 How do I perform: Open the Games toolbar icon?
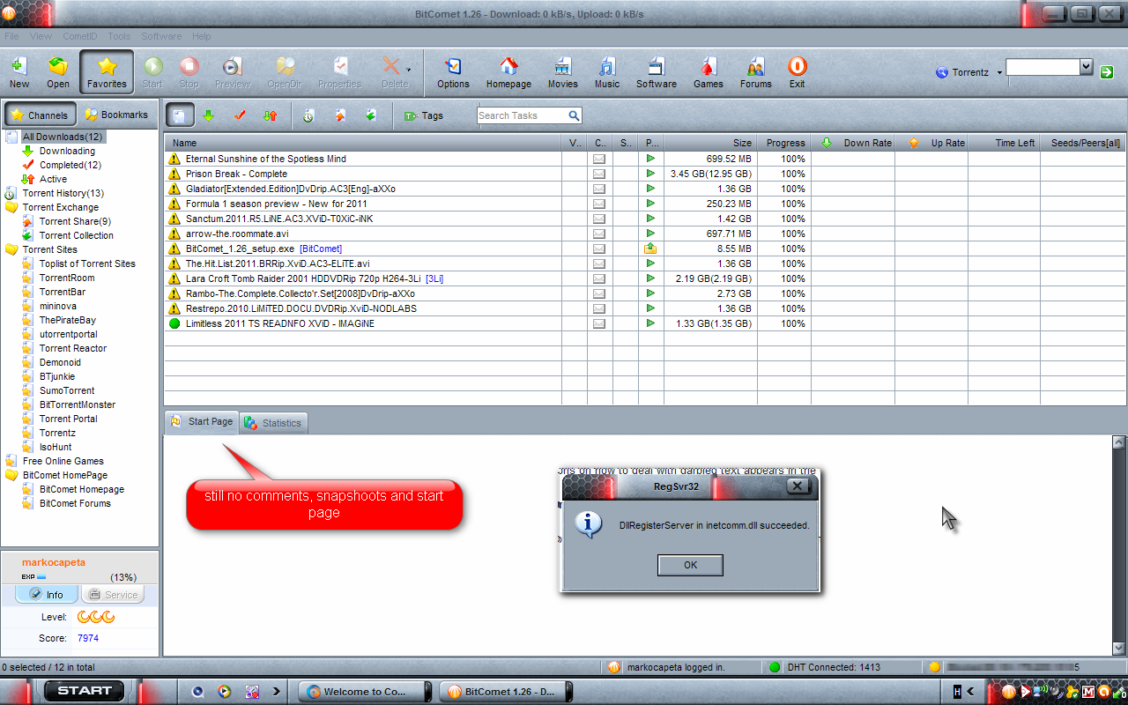tap(708, 71)
